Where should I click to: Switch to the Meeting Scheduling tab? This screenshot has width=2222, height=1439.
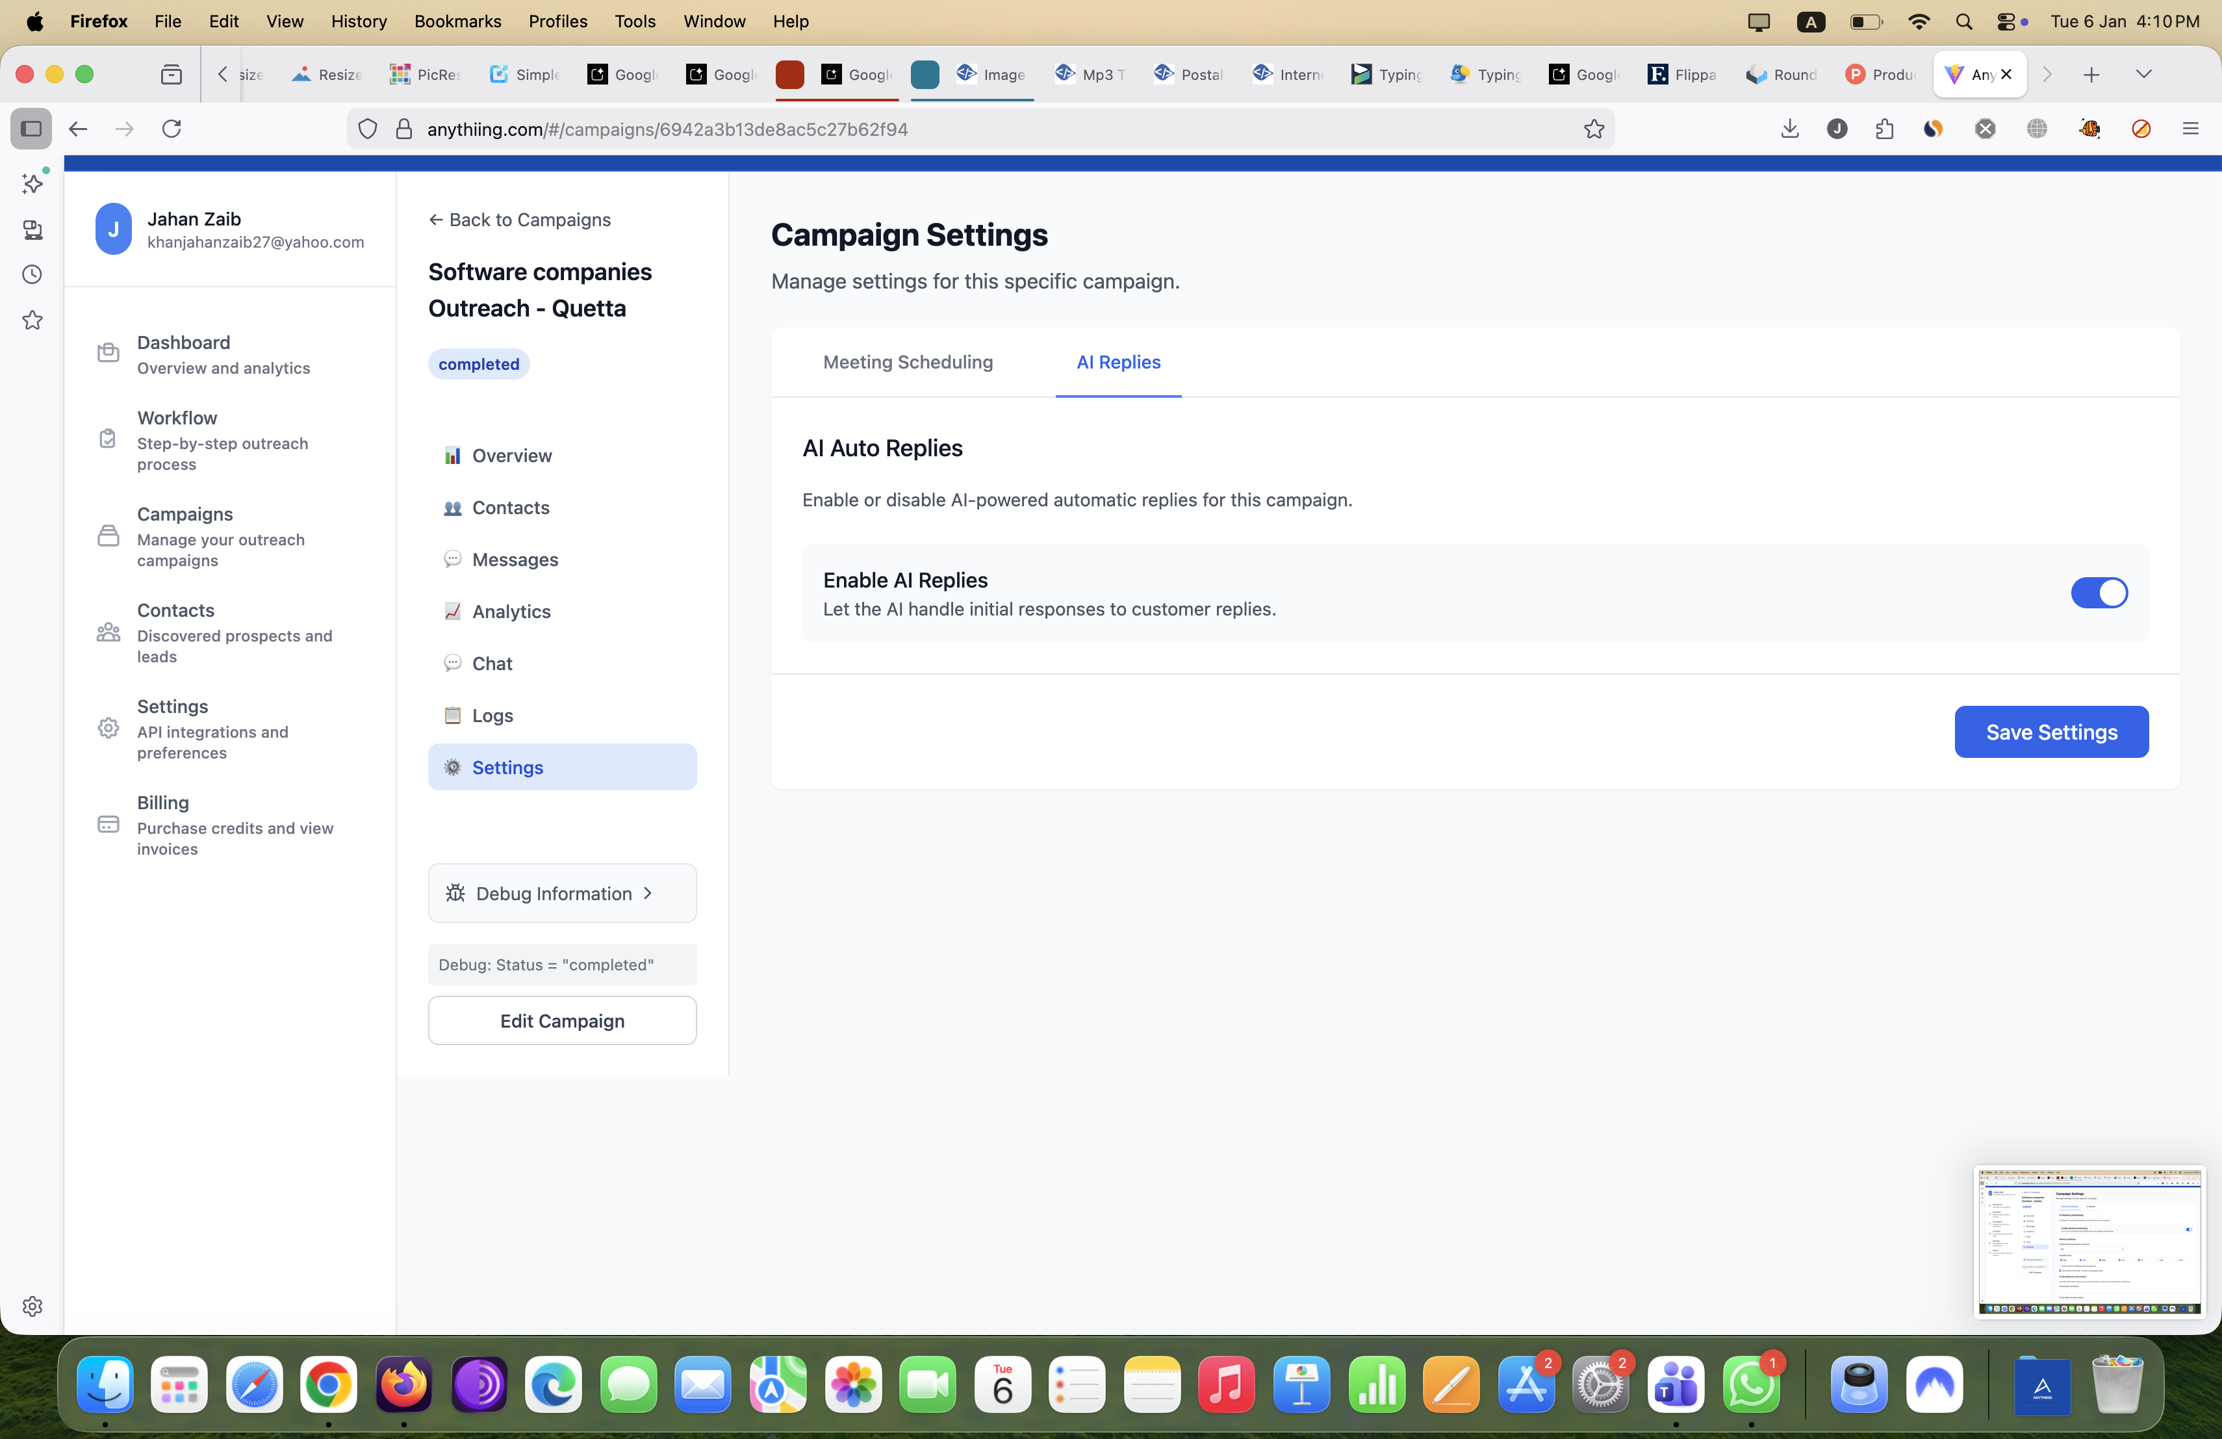point(908,362)
